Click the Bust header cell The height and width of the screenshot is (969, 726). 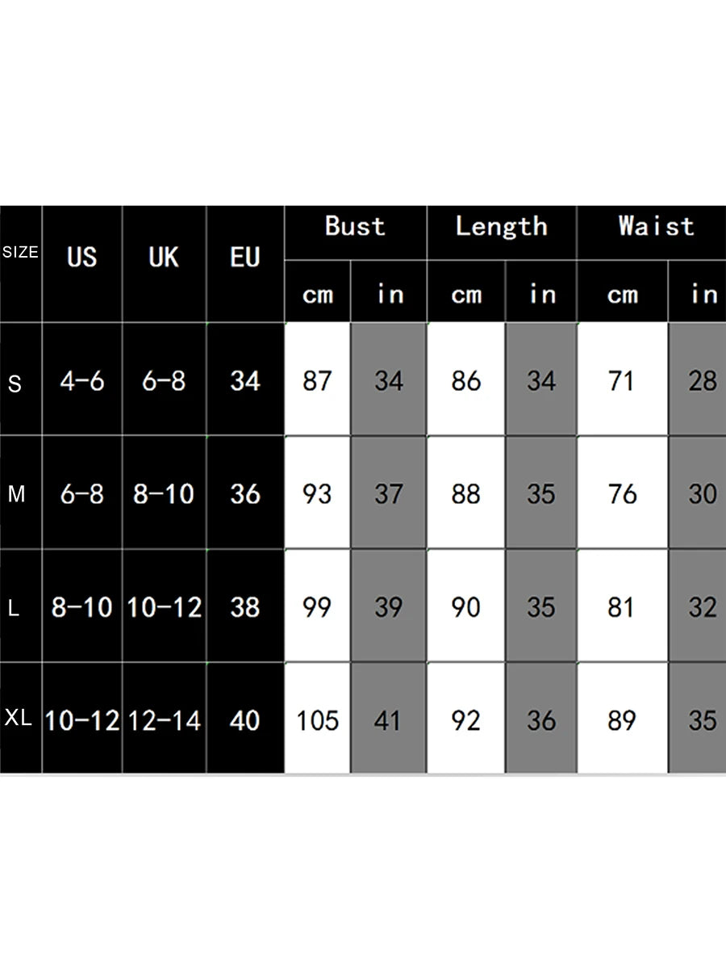pos(355,226)
